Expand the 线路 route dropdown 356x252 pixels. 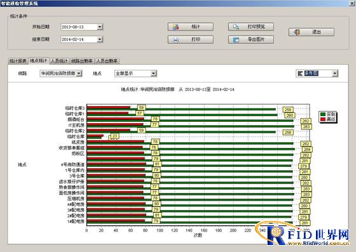(79, 74)
